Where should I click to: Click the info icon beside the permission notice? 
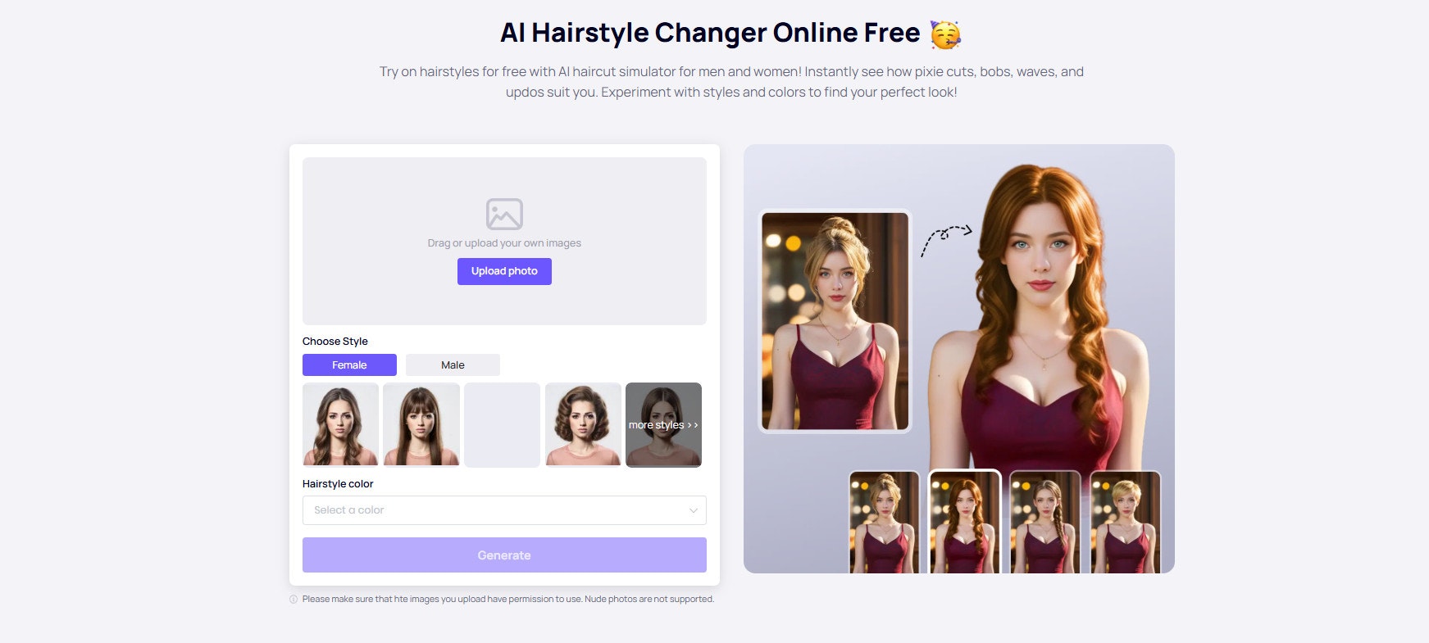pyautogui.click(x=294, y=600)
